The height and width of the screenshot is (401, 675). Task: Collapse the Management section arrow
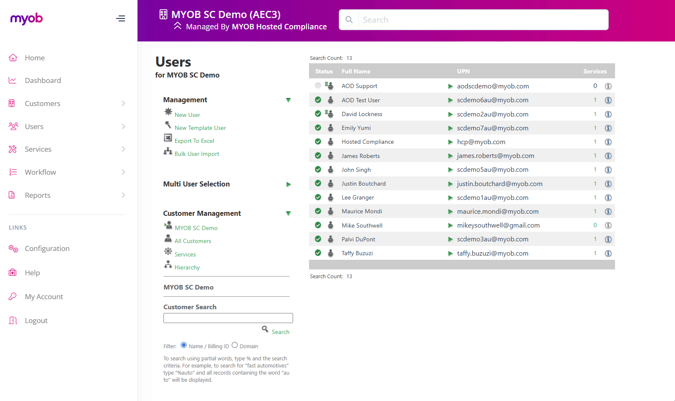pos(288,100)
